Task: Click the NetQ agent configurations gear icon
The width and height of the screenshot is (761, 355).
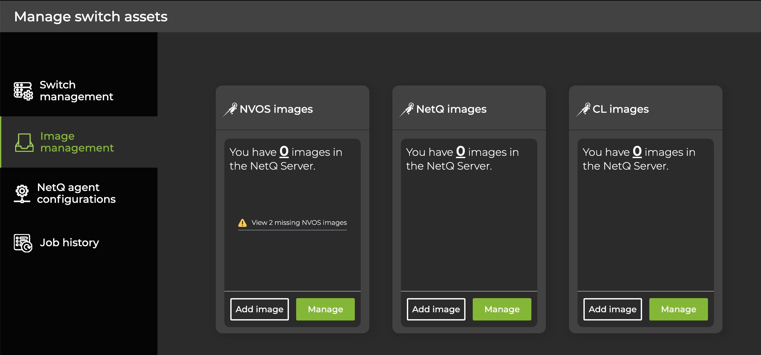Action: tap(22, 193)
